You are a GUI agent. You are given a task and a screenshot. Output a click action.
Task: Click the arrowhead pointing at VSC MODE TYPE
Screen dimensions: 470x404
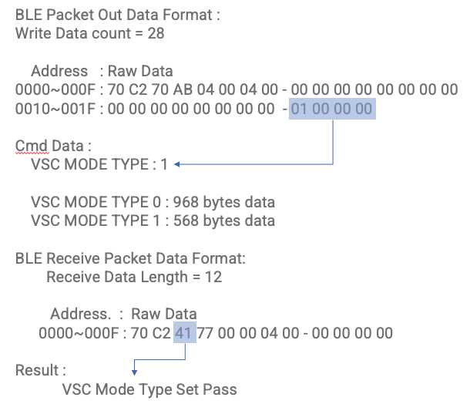point(177,164)
